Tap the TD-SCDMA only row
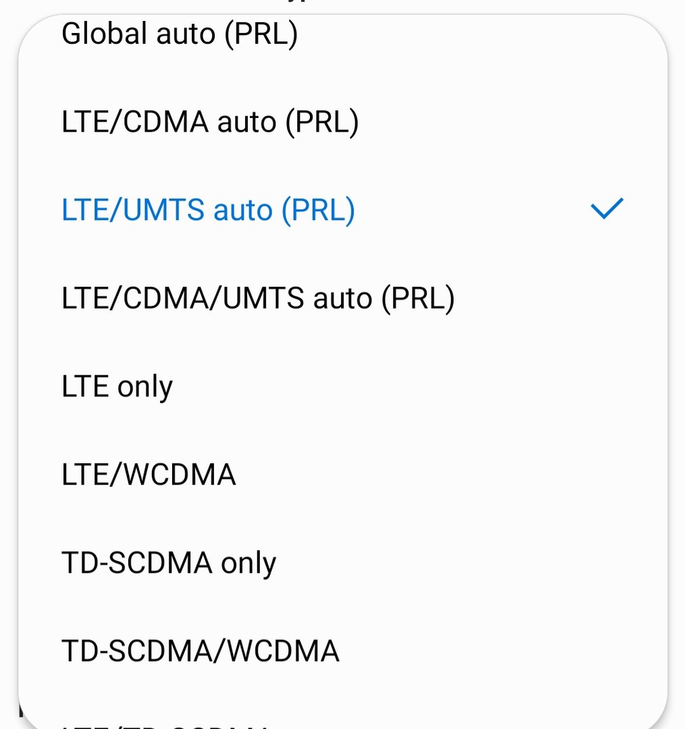This screenshot has width=686, height=729. click(x=343, y=562)
